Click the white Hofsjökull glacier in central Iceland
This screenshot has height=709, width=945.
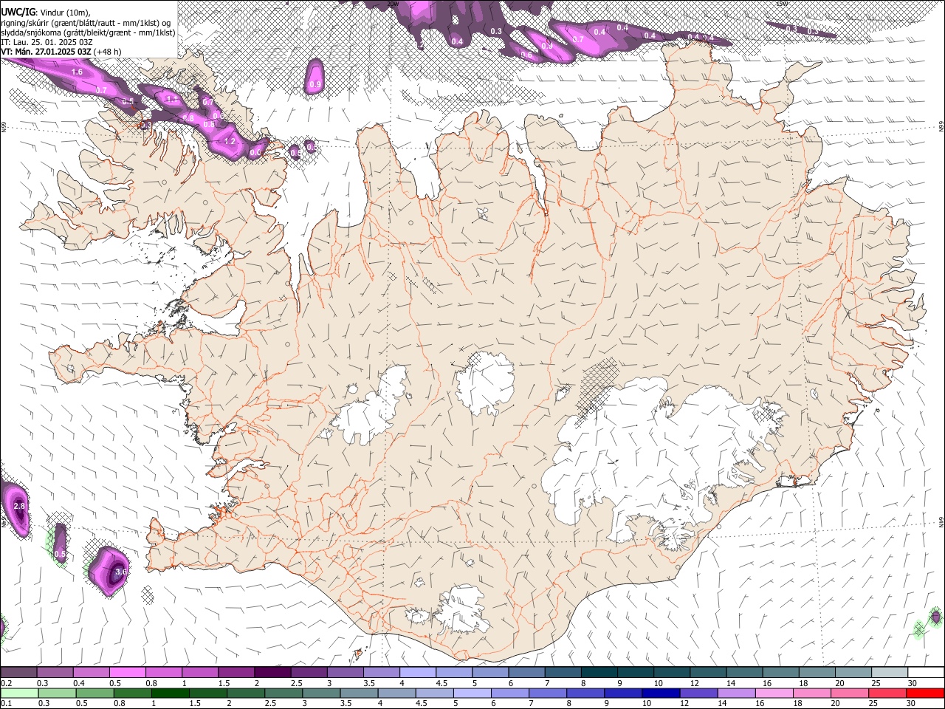pyautogui.click(x=485, y=383)
